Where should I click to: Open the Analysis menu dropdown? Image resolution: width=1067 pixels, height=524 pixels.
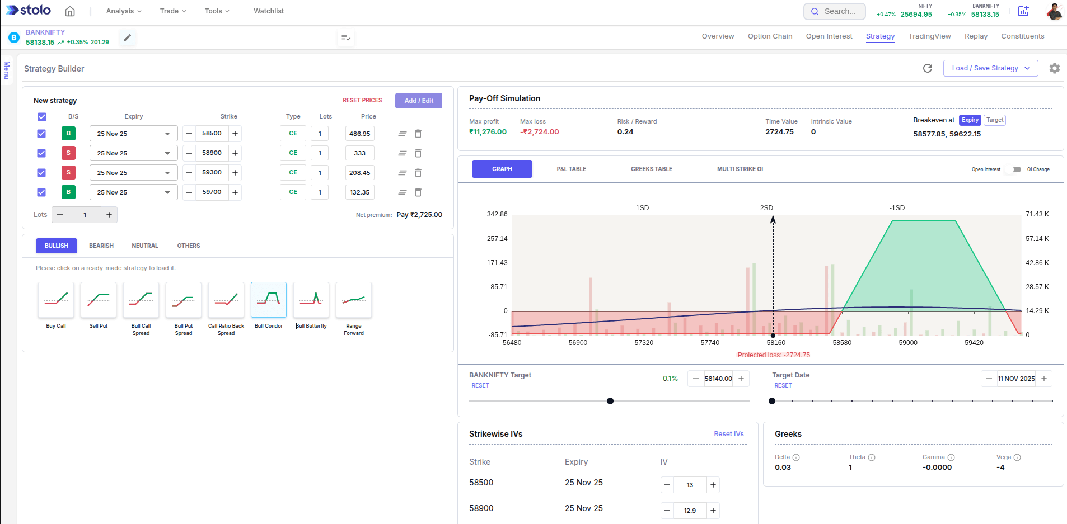click(124, 11)
